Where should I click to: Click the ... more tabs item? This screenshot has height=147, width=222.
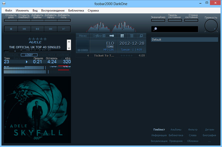click(209, 141)
